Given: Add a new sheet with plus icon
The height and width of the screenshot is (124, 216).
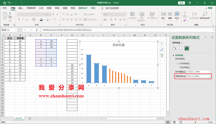Looking at the screenshot, I should click(30, 119).
